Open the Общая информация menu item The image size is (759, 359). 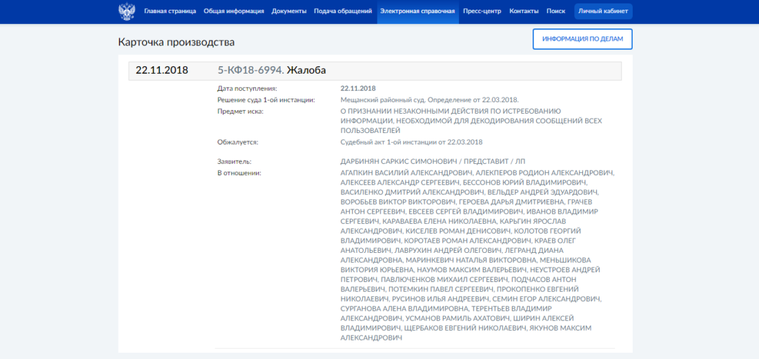click(x=234, y=12)
